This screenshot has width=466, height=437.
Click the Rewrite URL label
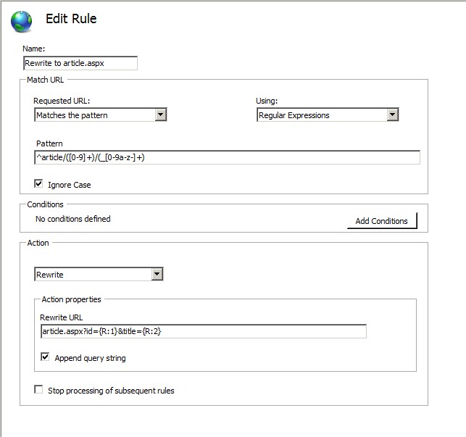(x=61, y=317)
